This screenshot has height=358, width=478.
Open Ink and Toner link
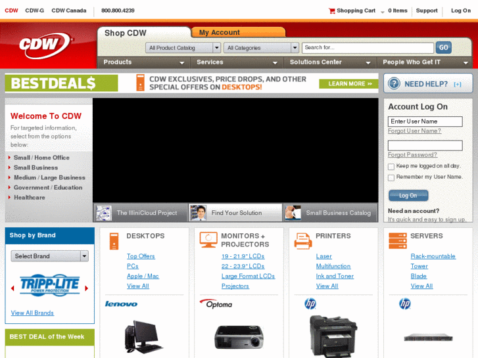(x=335, y=276)
